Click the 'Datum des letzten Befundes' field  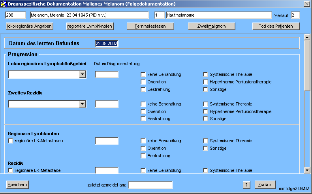[107, 43]
